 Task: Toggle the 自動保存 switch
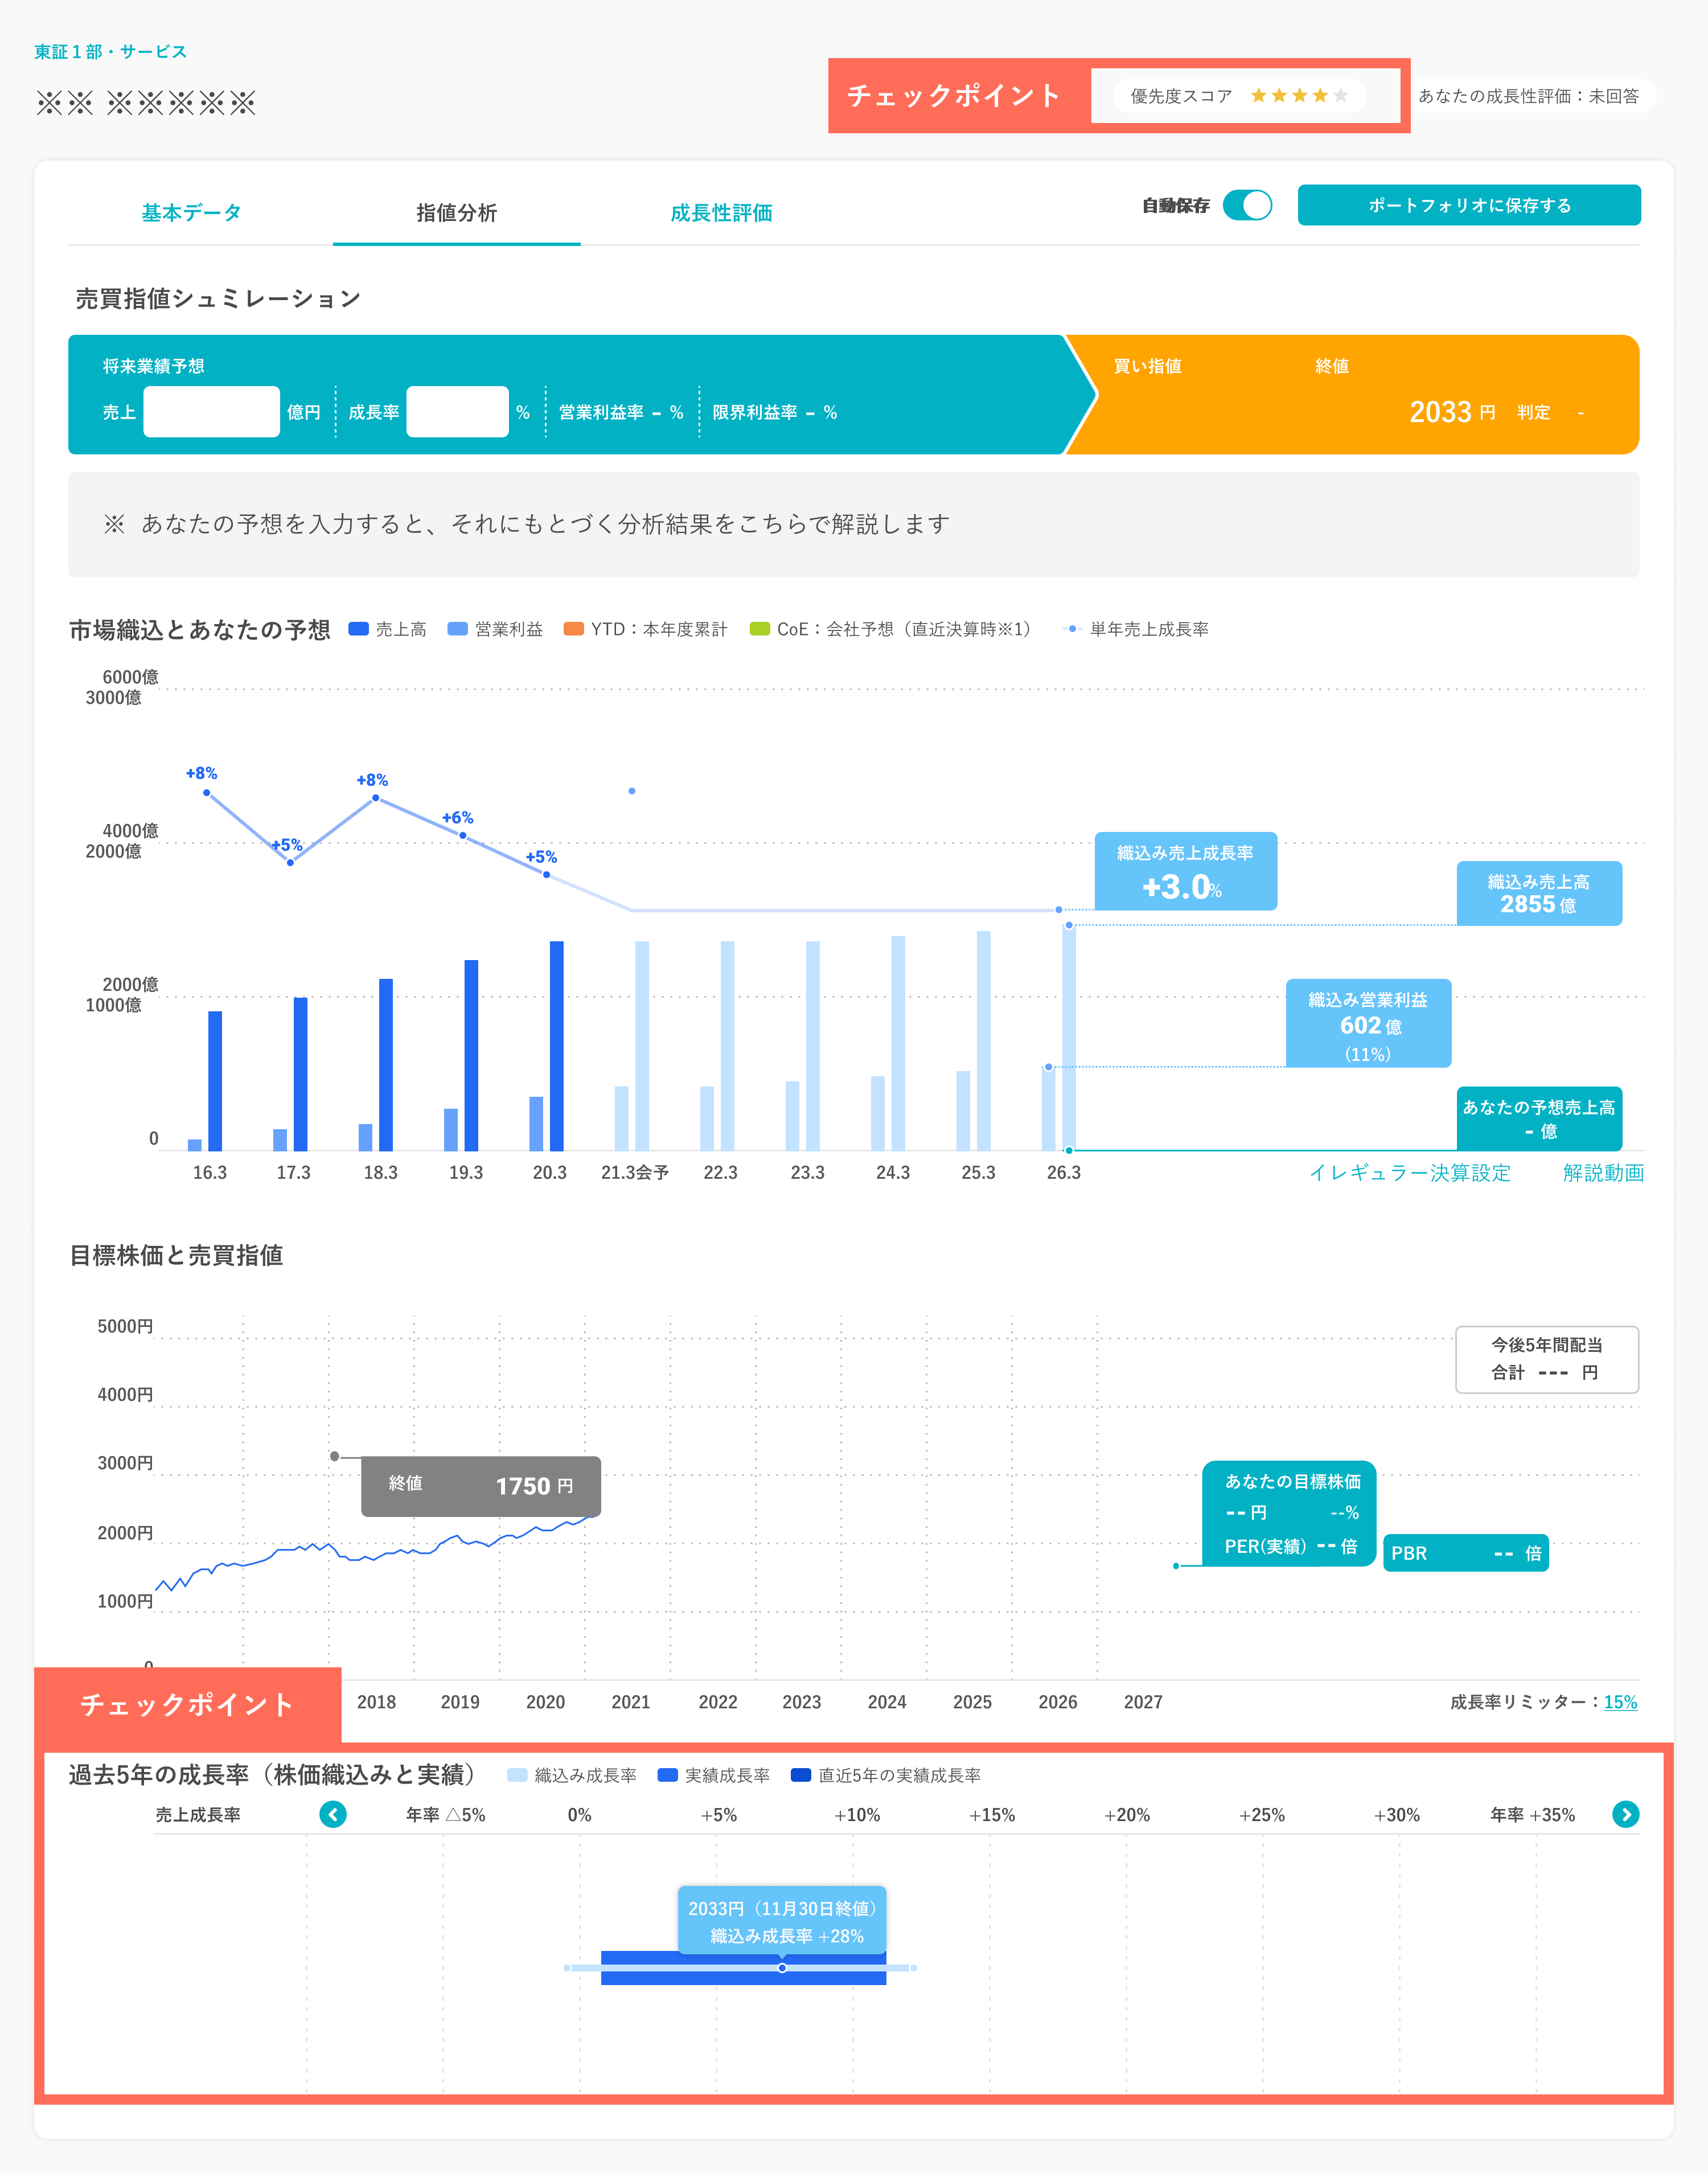[1247, 205]
